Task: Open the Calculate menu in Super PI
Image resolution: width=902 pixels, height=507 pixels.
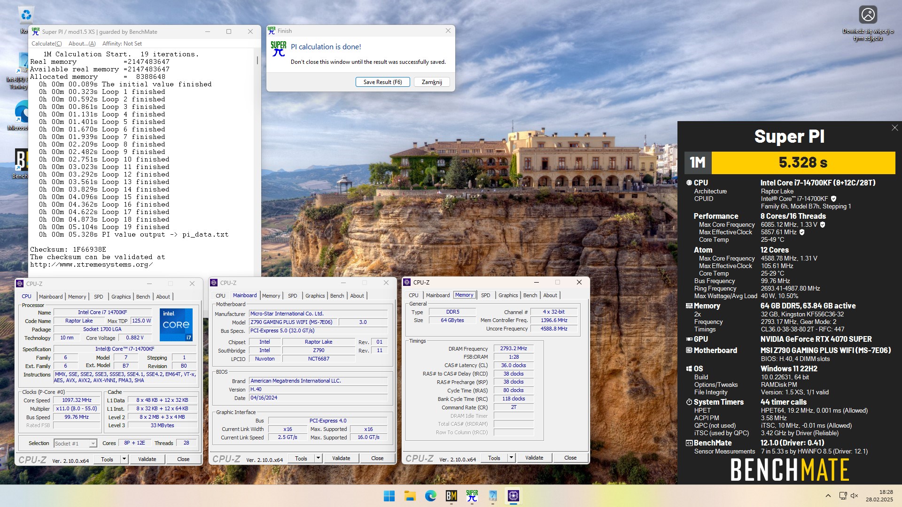Action: 47,44
